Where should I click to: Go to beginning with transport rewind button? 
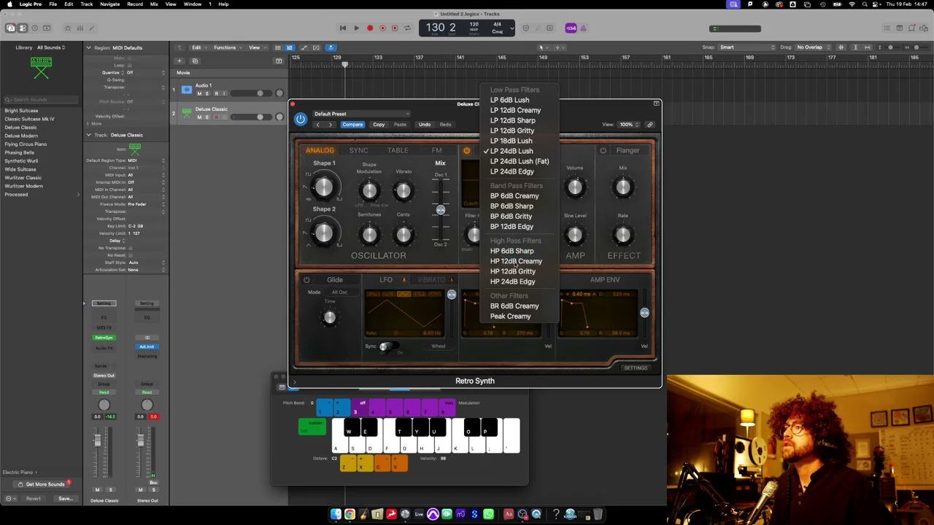(343, 28)
